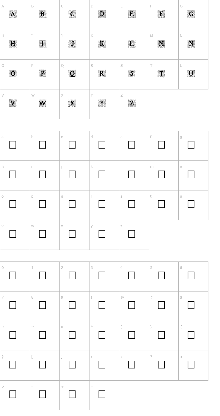The height and width of the screenshot is (416, 220).
Task: Click the empty glyph box for ampersand
Action: click(72, 335)
